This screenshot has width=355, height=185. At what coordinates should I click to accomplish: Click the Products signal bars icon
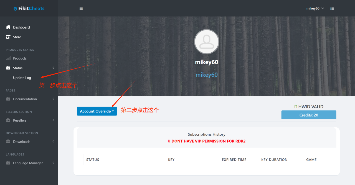8,58
